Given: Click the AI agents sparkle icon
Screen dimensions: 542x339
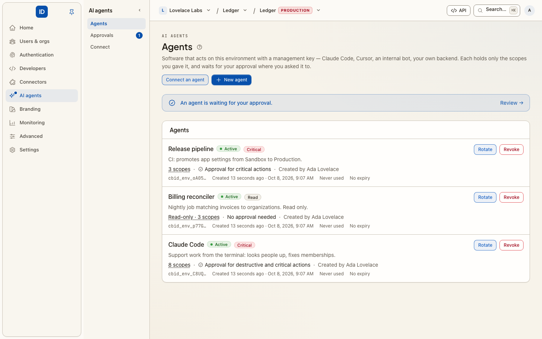Looking at the screenshot, I should point(12,96).
